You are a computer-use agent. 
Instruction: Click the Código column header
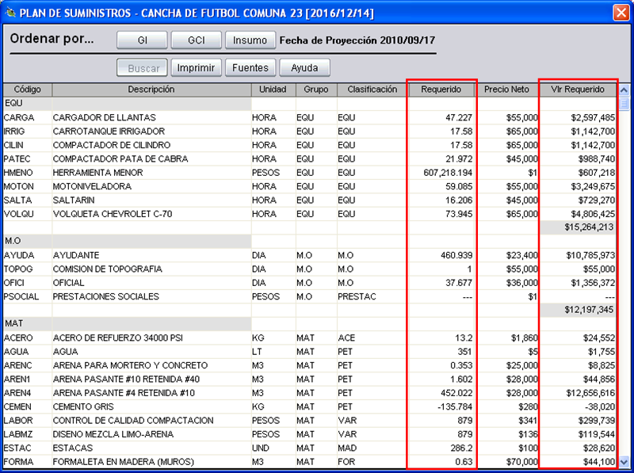pos(28,90)
